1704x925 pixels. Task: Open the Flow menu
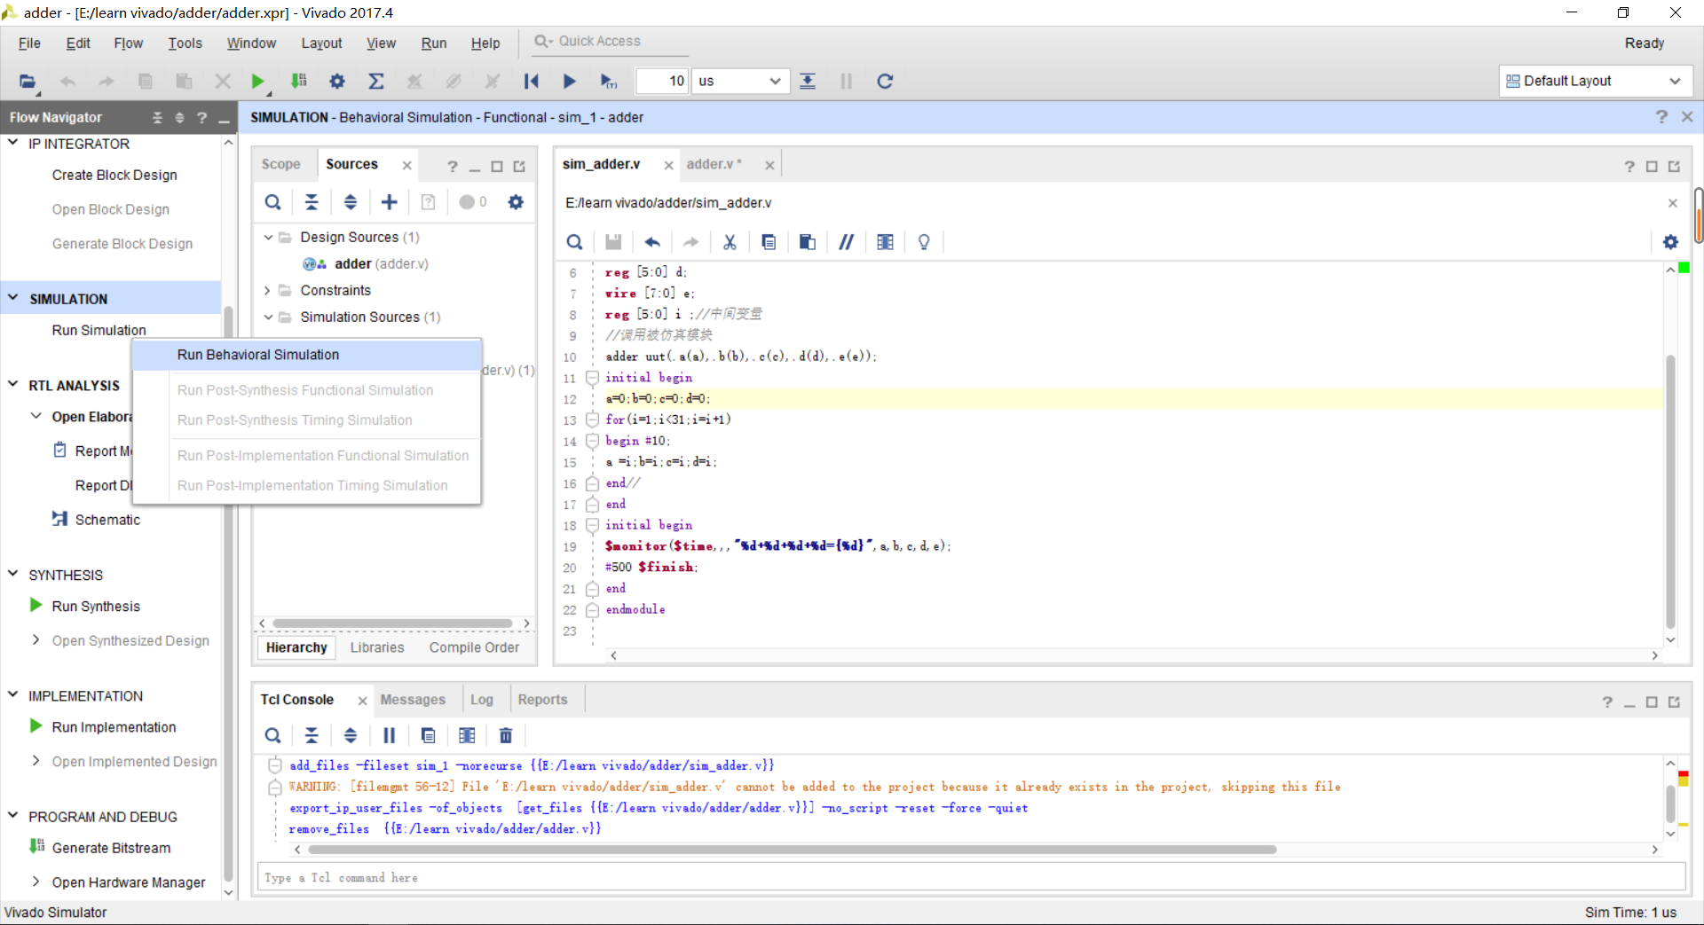point(128,43)
